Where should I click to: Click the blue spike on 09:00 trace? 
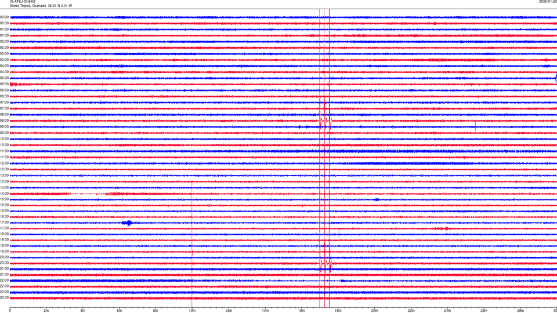[x=475, y=126]
